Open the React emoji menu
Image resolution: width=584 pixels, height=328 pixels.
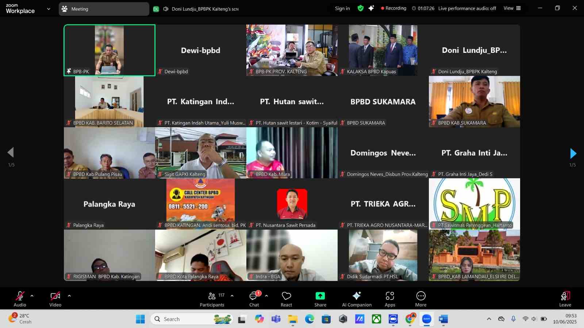[286, 299]
